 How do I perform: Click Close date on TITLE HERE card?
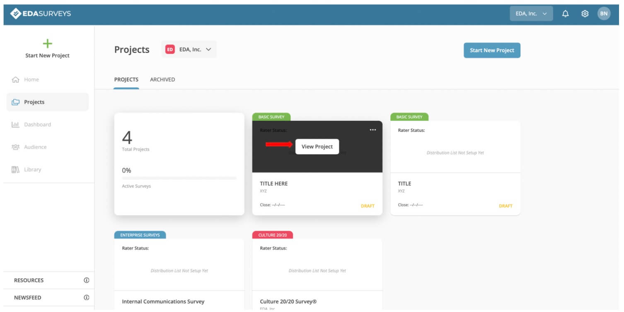[x=273, y=205]
